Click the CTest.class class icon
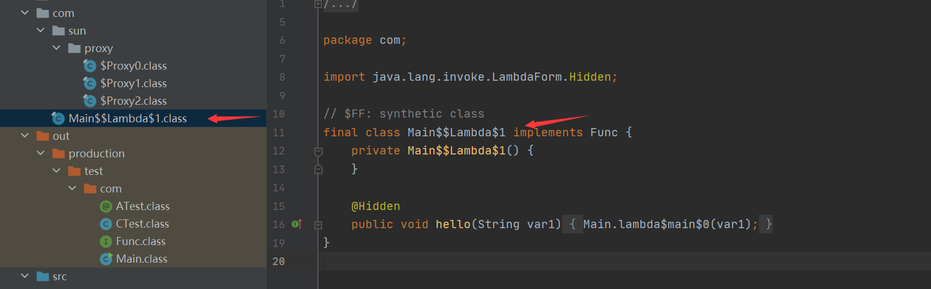This screenshot has height=289, width=931. pyautogui.click(x=106, y=223)
